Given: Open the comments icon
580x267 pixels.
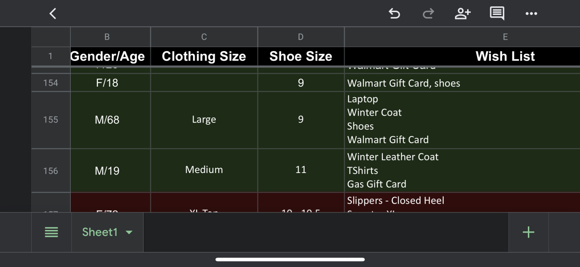Looking at the screenshot, I should tap(497, 14).
